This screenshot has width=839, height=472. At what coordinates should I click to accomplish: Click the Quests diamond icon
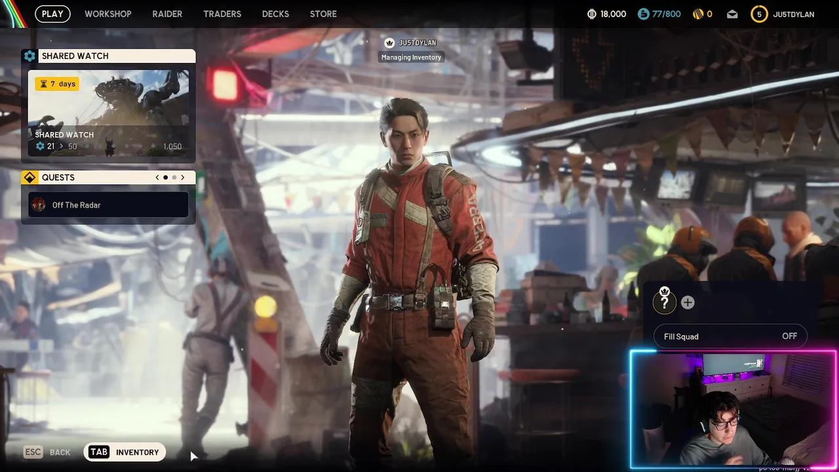tap(29, 178)
